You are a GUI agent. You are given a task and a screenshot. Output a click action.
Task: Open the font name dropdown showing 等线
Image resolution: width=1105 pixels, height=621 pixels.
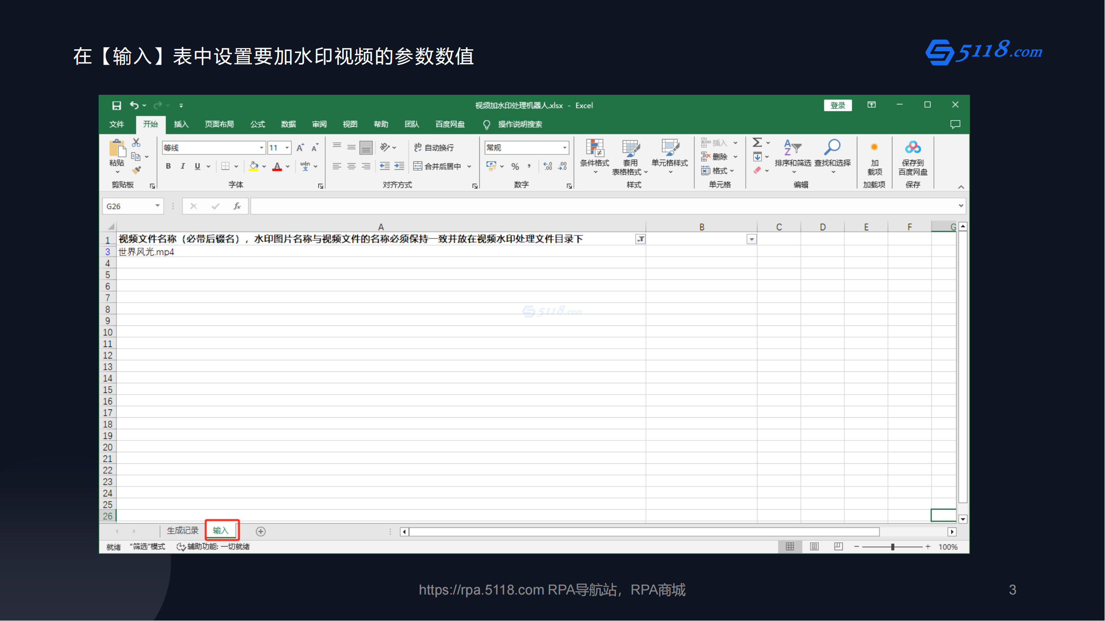coord(262,148)
